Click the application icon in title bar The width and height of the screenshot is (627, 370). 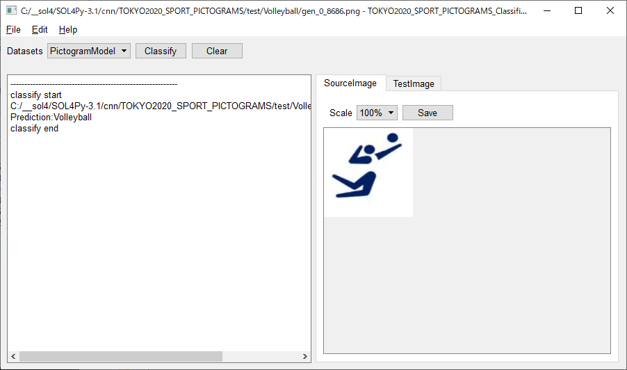click(12, 11)
